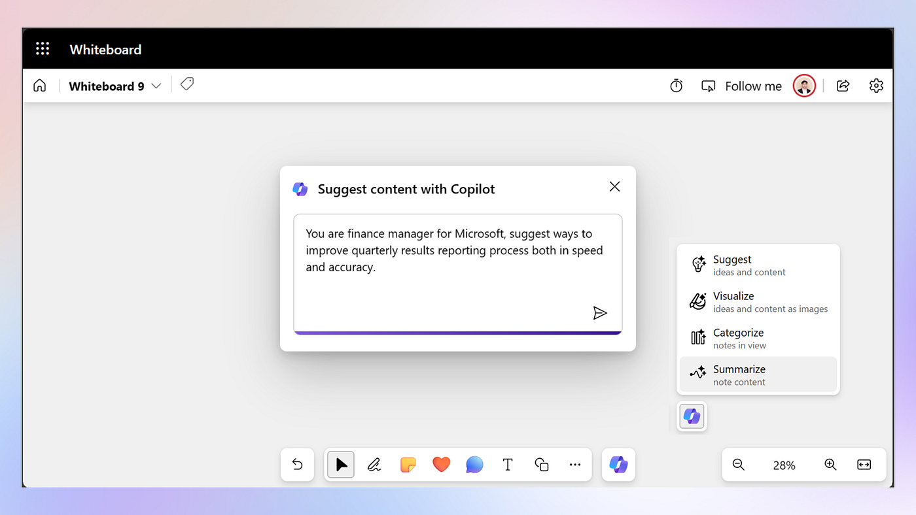Open the user profile avatar
Screen dimensions: 916x515
tap(803, 86)
